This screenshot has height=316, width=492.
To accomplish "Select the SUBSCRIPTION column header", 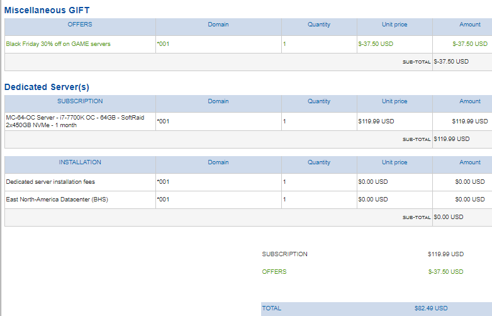I will (x=80, y=101).
